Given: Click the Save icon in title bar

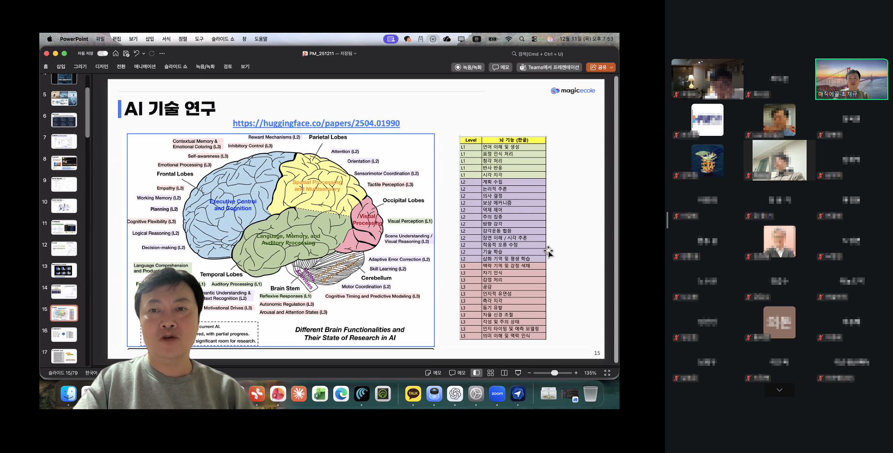Looking at the screenshot, I should coord(126,54).
